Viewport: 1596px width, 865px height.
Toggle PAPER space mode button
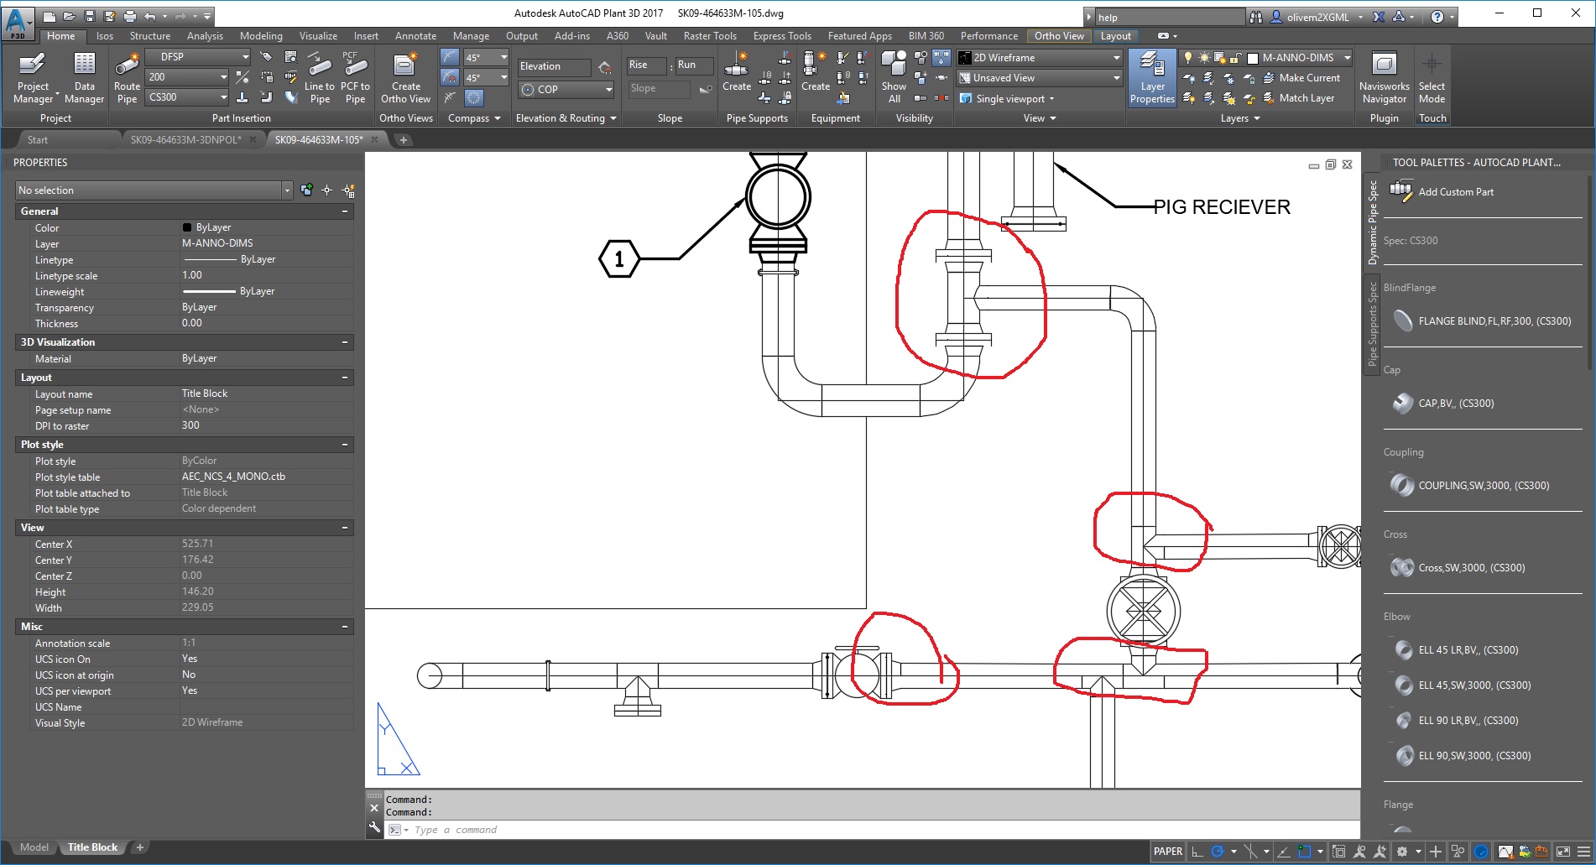click(1167, 852)
